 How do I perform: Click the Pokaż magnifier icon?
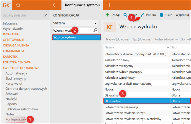[125, 15]
